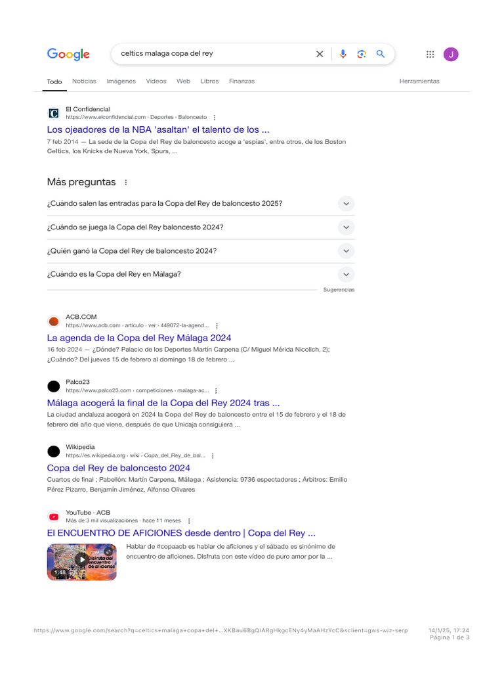The image size is (504, 673).
Task: Open three-dot options for the ACB.COM result
Action: pyautogui.click(x=217, y=326)
